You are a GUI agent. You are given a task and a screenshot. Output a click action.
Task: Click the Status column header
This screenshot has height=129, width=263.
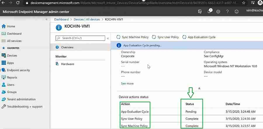pyautogui.click(x=190, y=104)
